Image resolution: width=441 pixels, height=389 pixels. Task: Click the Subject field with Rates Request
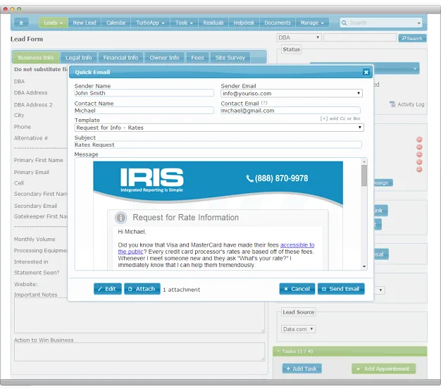(x=218, y=145)
